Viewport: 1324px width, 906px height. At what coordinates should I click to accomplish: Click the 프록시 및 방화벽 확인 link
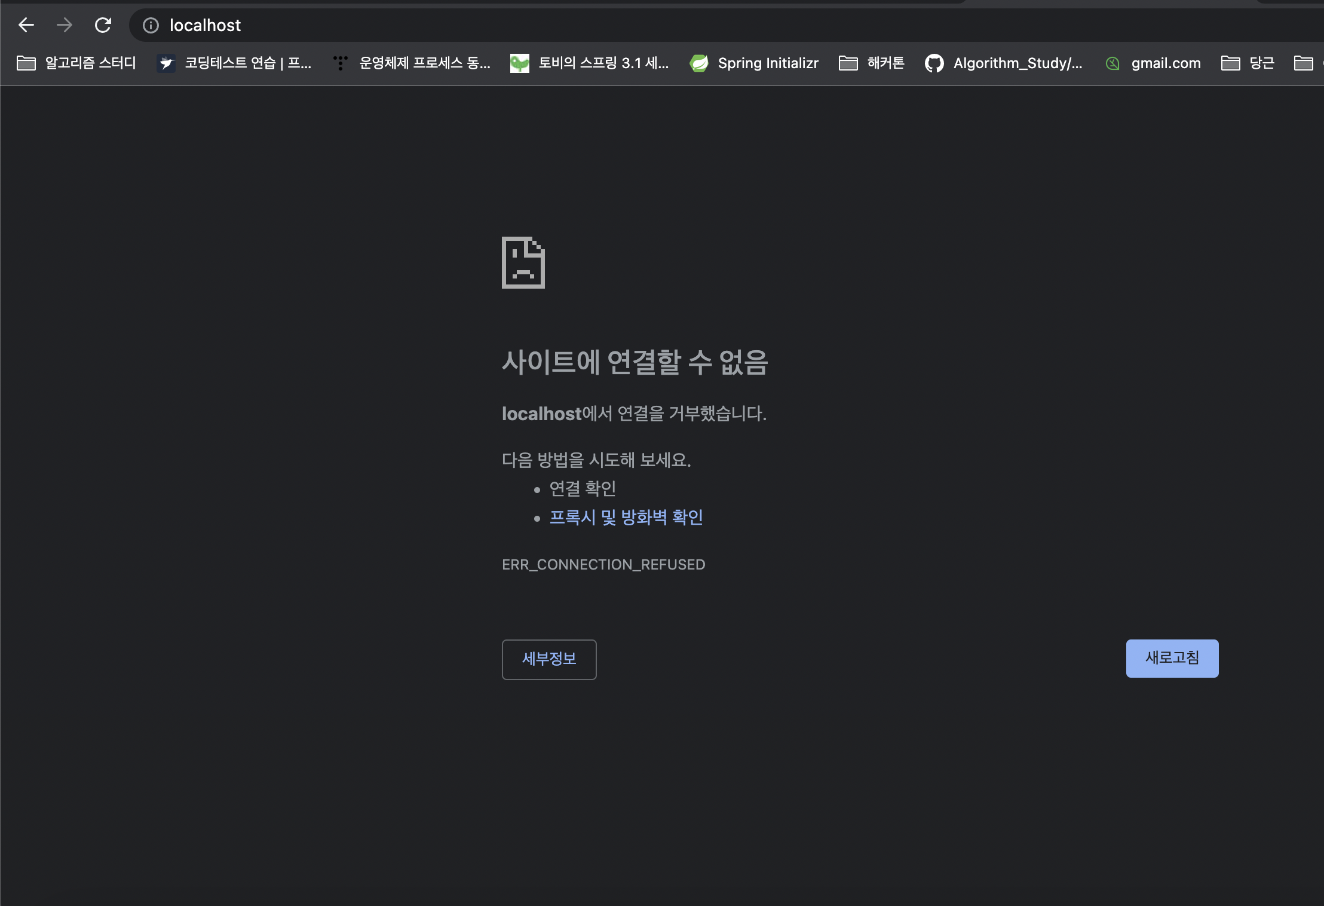[x=626, y=517]
